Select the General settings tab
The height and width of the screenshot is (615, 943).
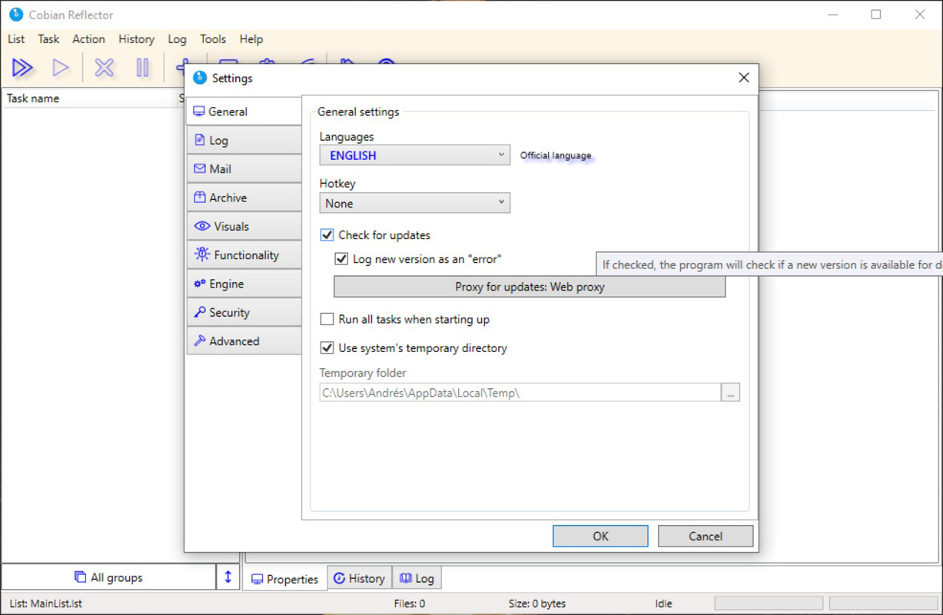244,111
